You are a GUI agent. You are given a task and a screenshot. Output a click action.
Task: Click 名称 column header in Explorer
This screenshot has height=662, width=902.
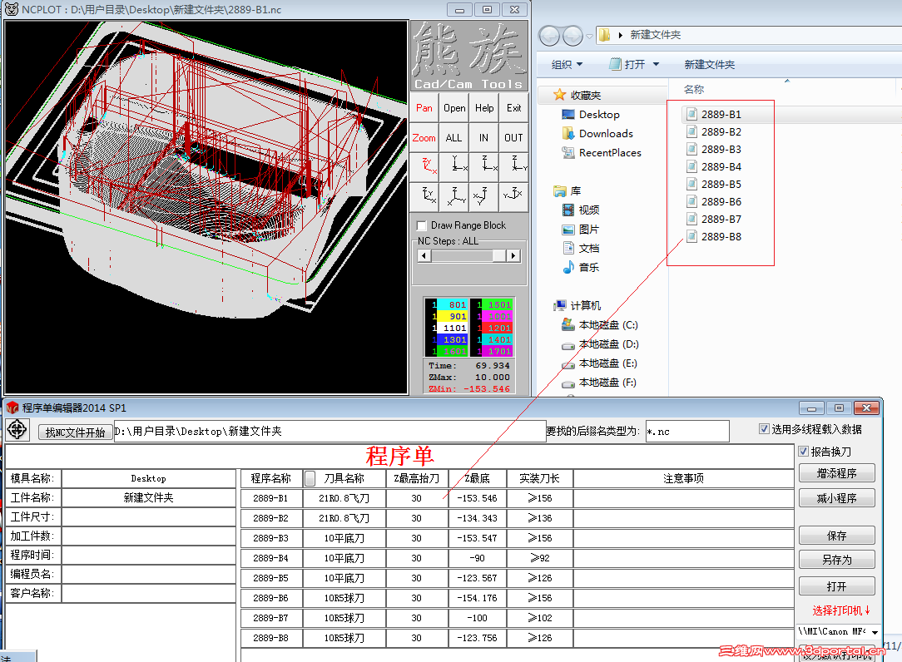click(694, 89)
